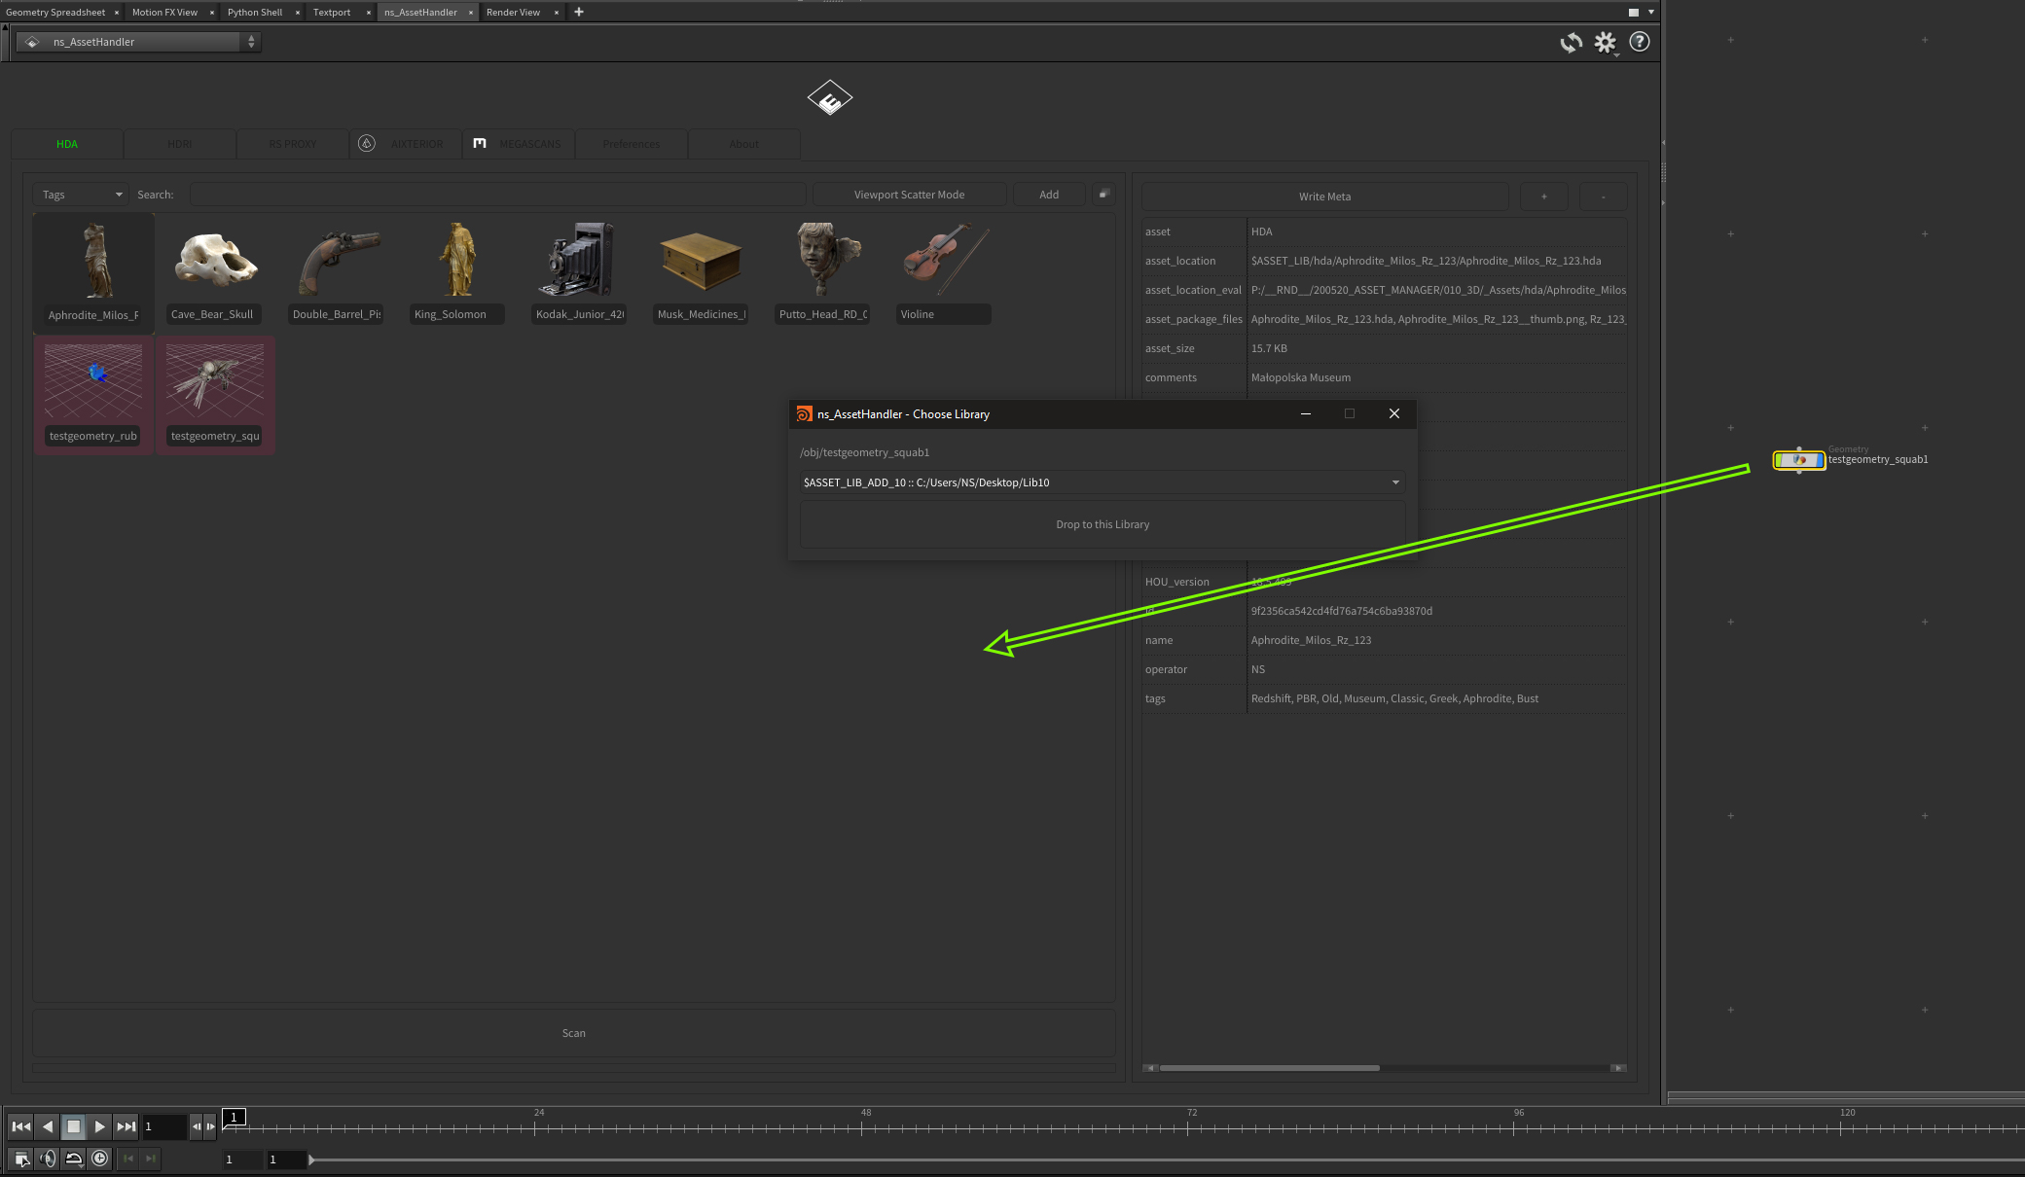Screen dimensions: 2025x1177
Task: Click the reload panel icon
Action: point(1571,43)
